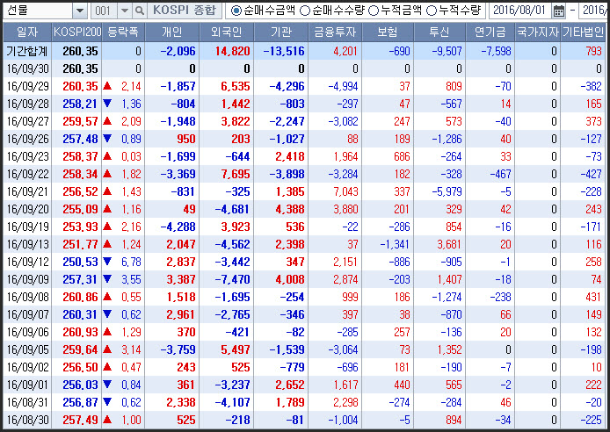Viewport: 610px width, 432px height.
Task: Click the 6.78 change value on 16/09/12
Action: click(131, 262)
